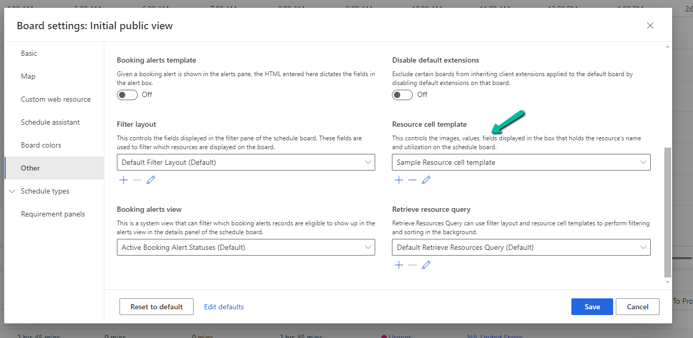
Task: Add a new Filter layout
Action: click(124, 180)
